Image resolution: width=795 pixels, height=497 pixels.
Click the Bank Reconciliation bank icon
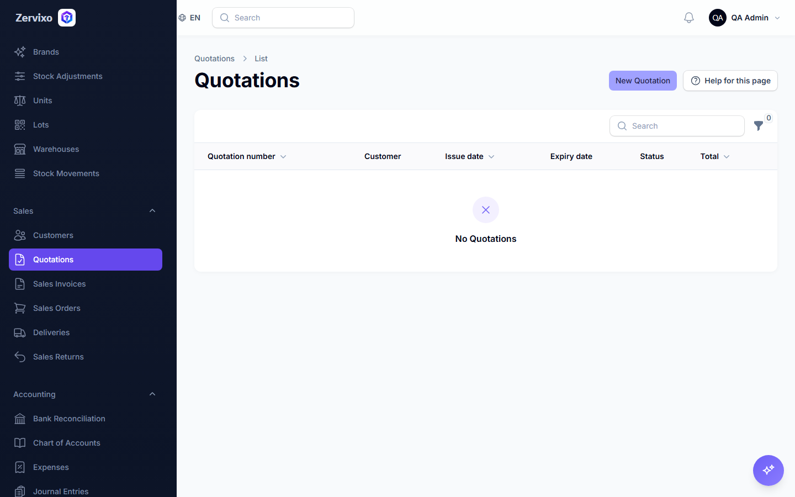pyautogui.click(x=20, y=419)
